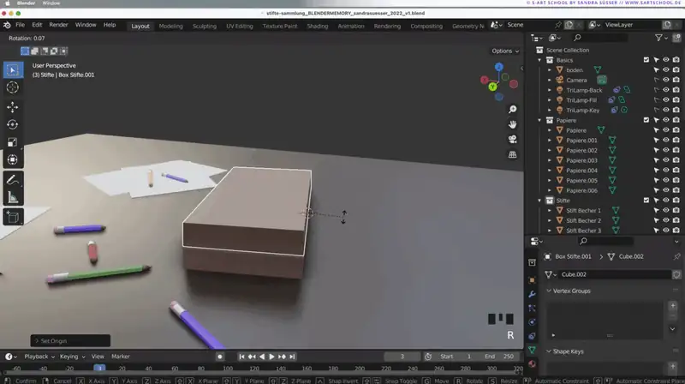685x384 pixels.
Task: Toggle eye visibility of Papiere.003
Action: click(666, 160)
